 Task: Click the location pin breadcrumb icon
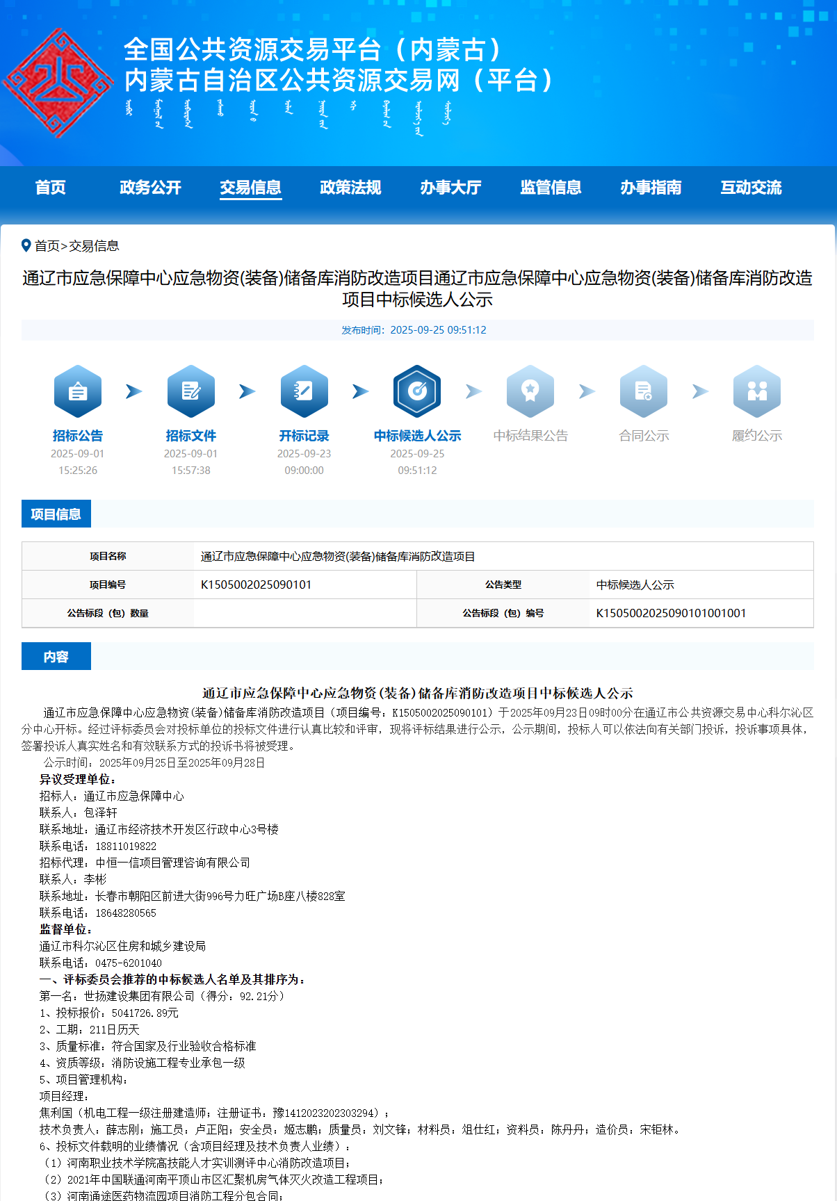point(26,245)
